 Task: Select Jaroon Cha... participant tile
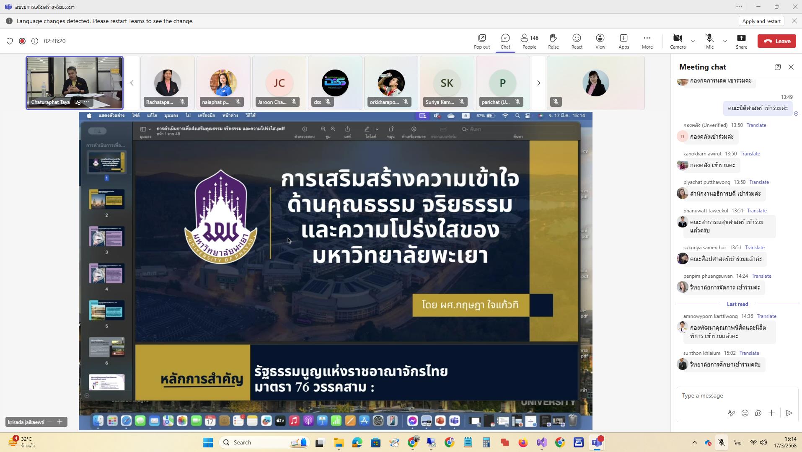click(x=279, y=83)
